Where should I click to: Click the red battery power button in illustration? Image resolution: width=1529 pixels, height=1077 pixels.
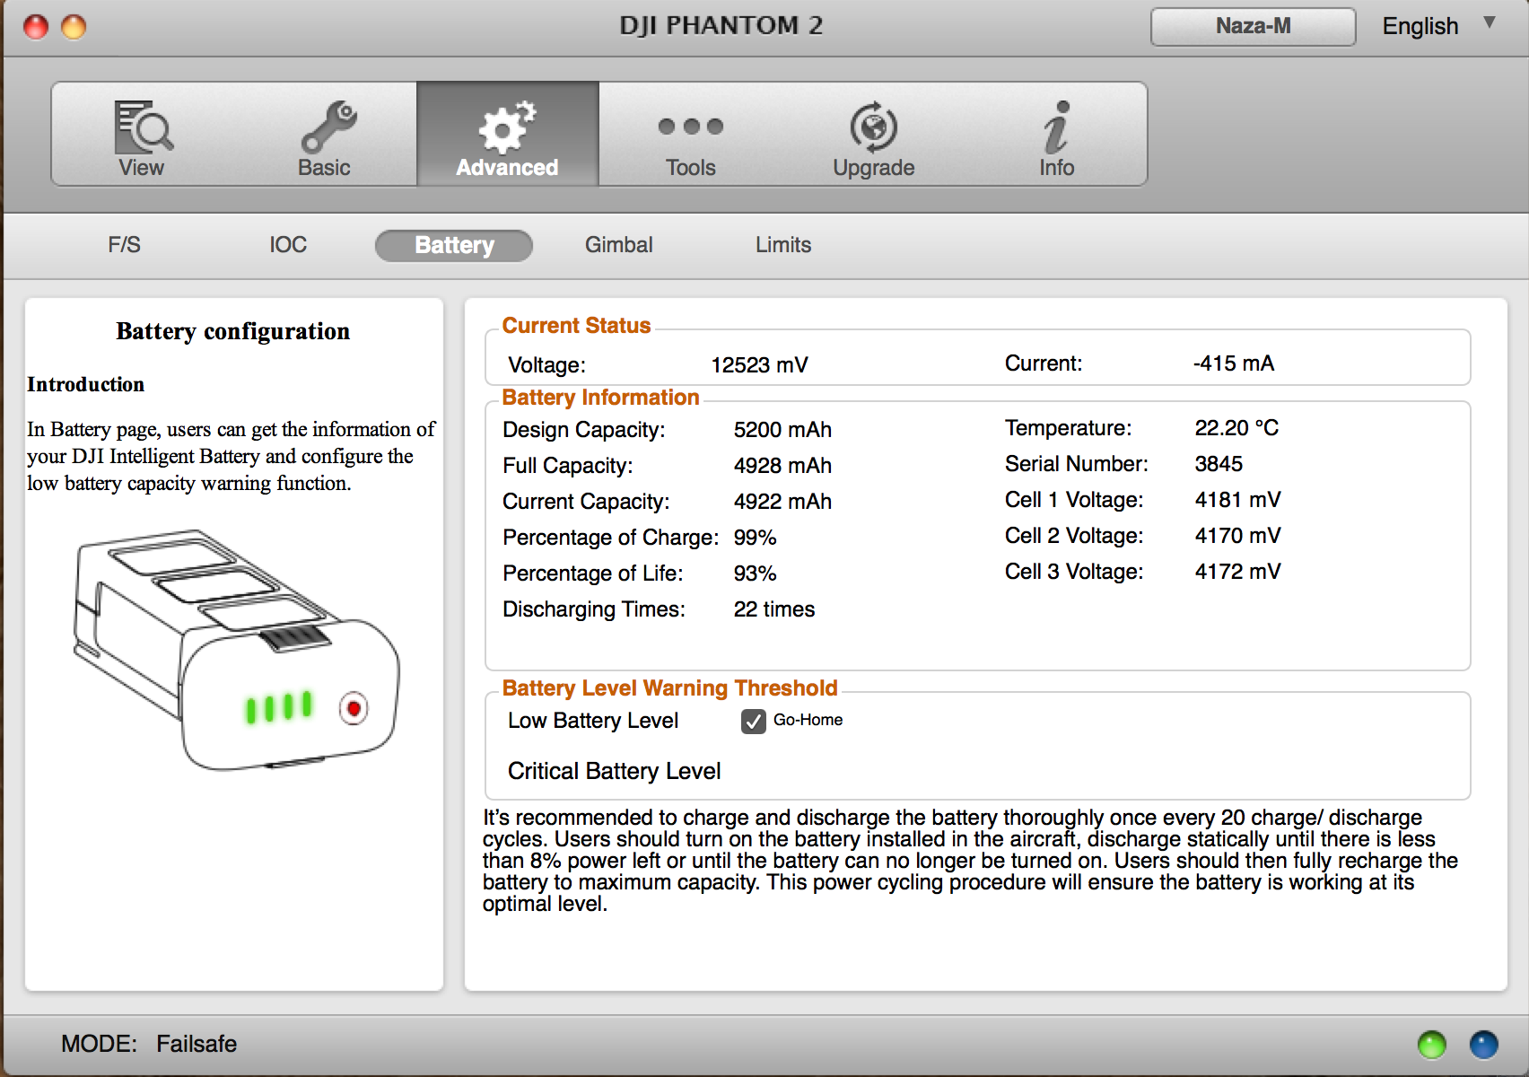pos(354,709)
